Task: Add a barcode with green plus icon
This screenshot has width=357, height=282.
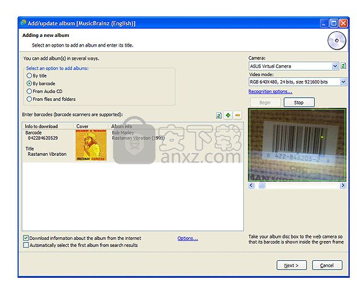Action: tap(228, 115)
